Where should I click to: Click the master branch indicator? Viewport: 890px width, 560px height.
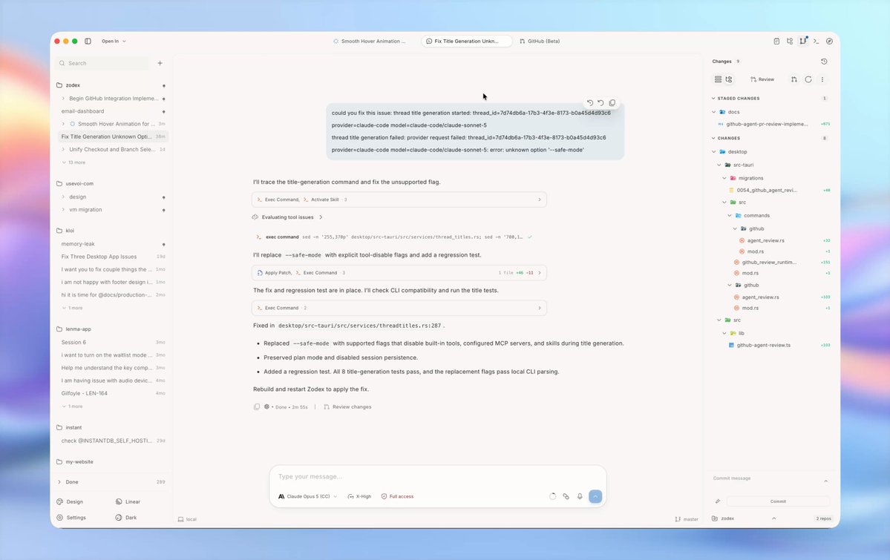point(687,519)
